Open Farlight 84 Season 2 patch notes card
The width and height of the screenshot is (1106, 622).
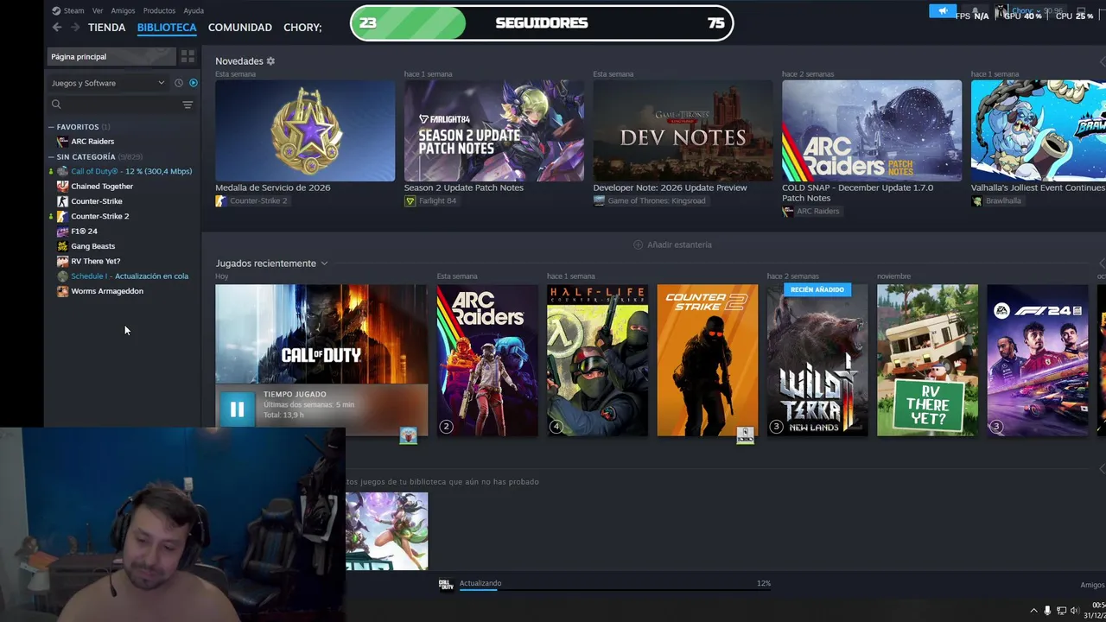point(493,130)
